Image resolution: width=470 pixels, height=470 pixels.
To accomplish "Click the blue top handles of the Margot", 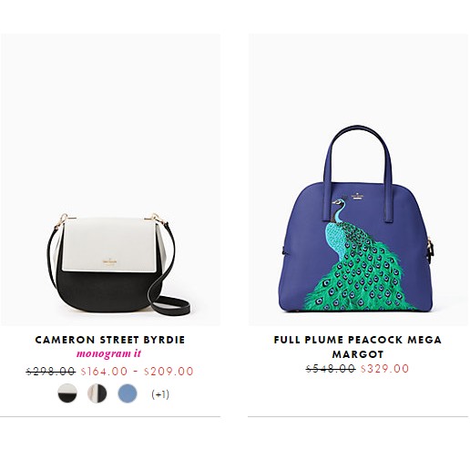I will [x=359, y=171].
